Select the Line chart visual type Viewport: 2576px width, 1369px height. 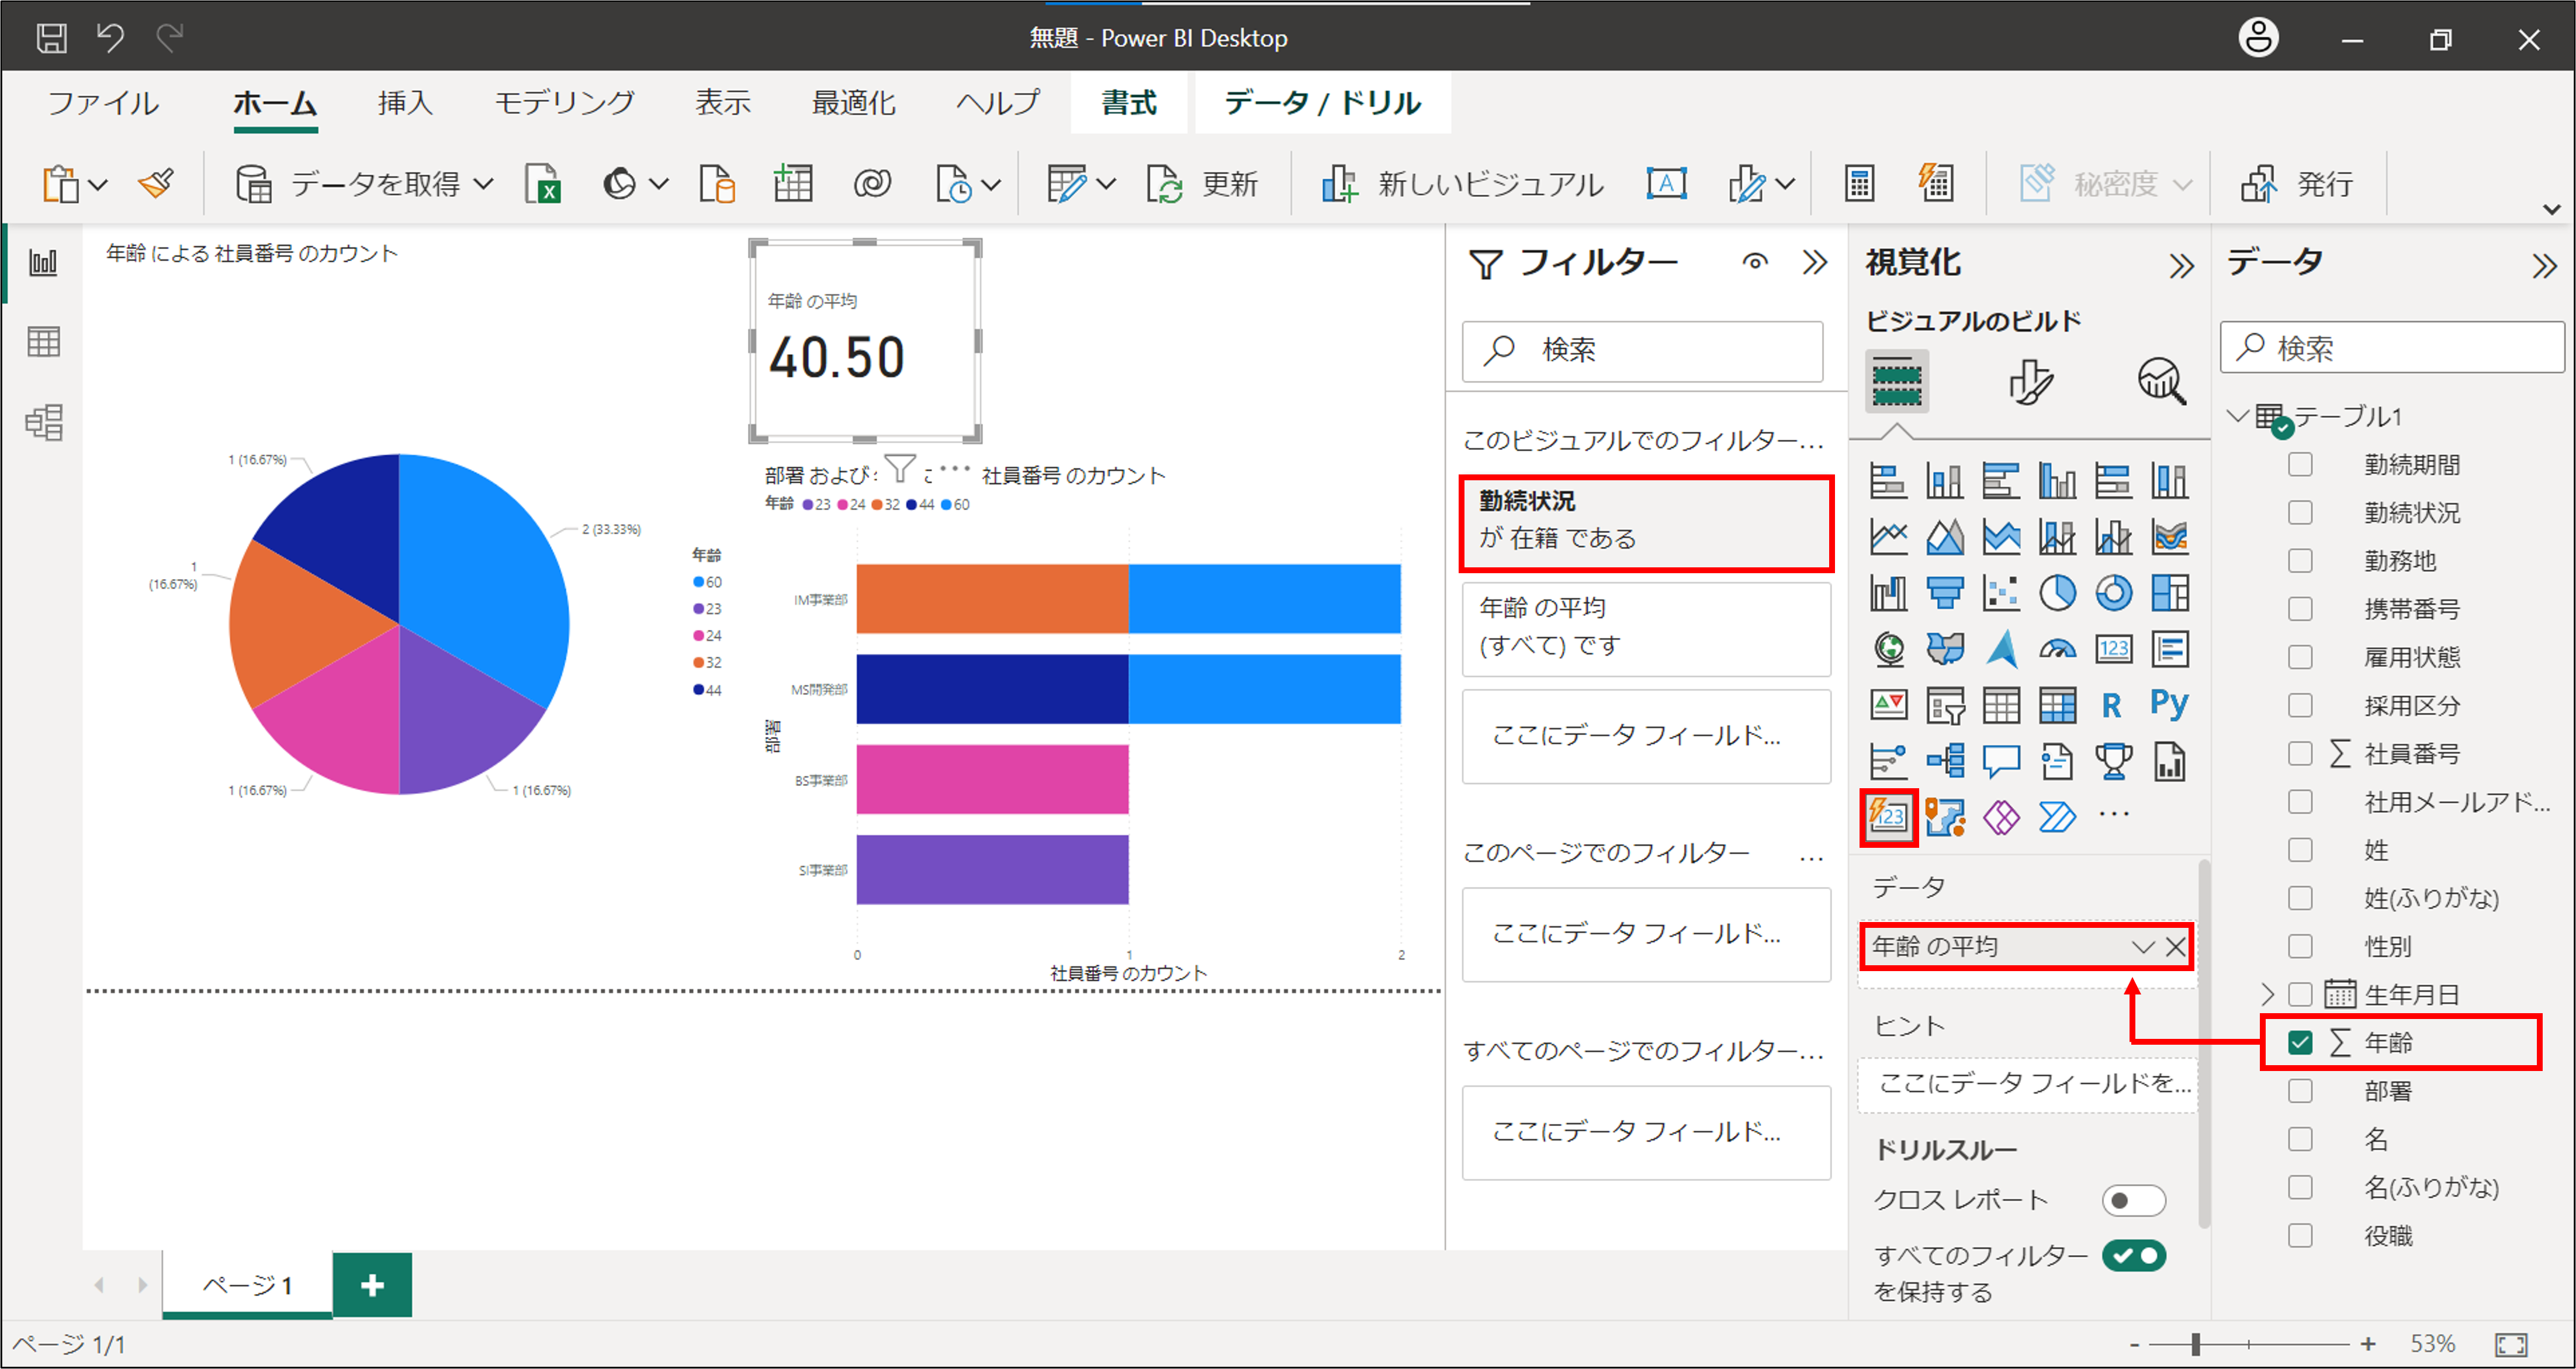1888,537
